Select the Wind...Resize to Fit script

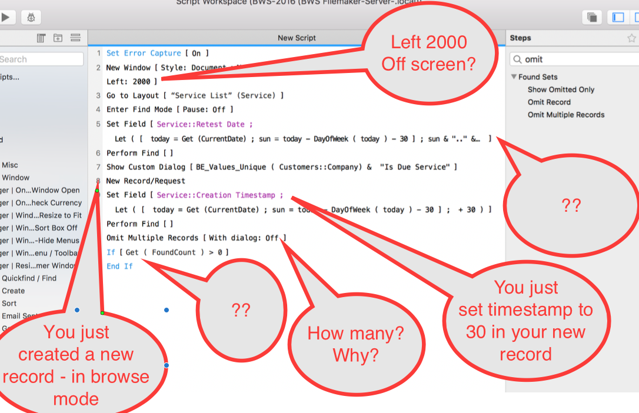click(x=41, y=215)
